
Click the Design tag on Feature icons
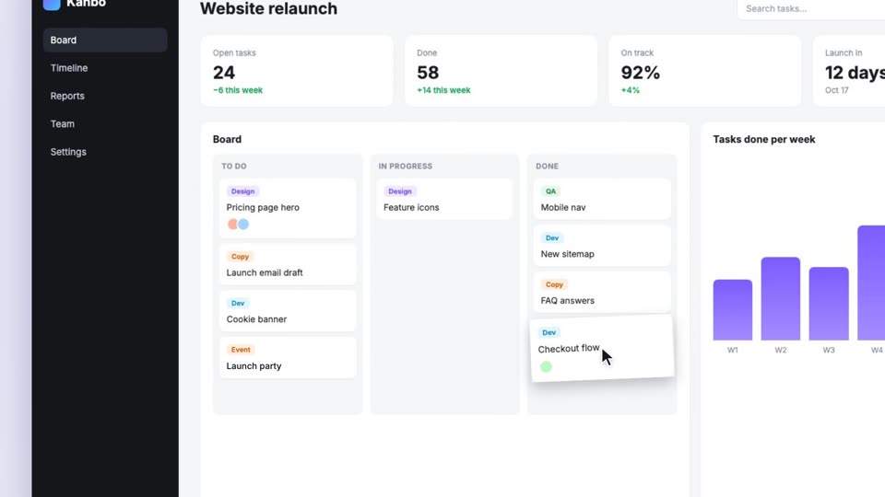click(399, 191)
